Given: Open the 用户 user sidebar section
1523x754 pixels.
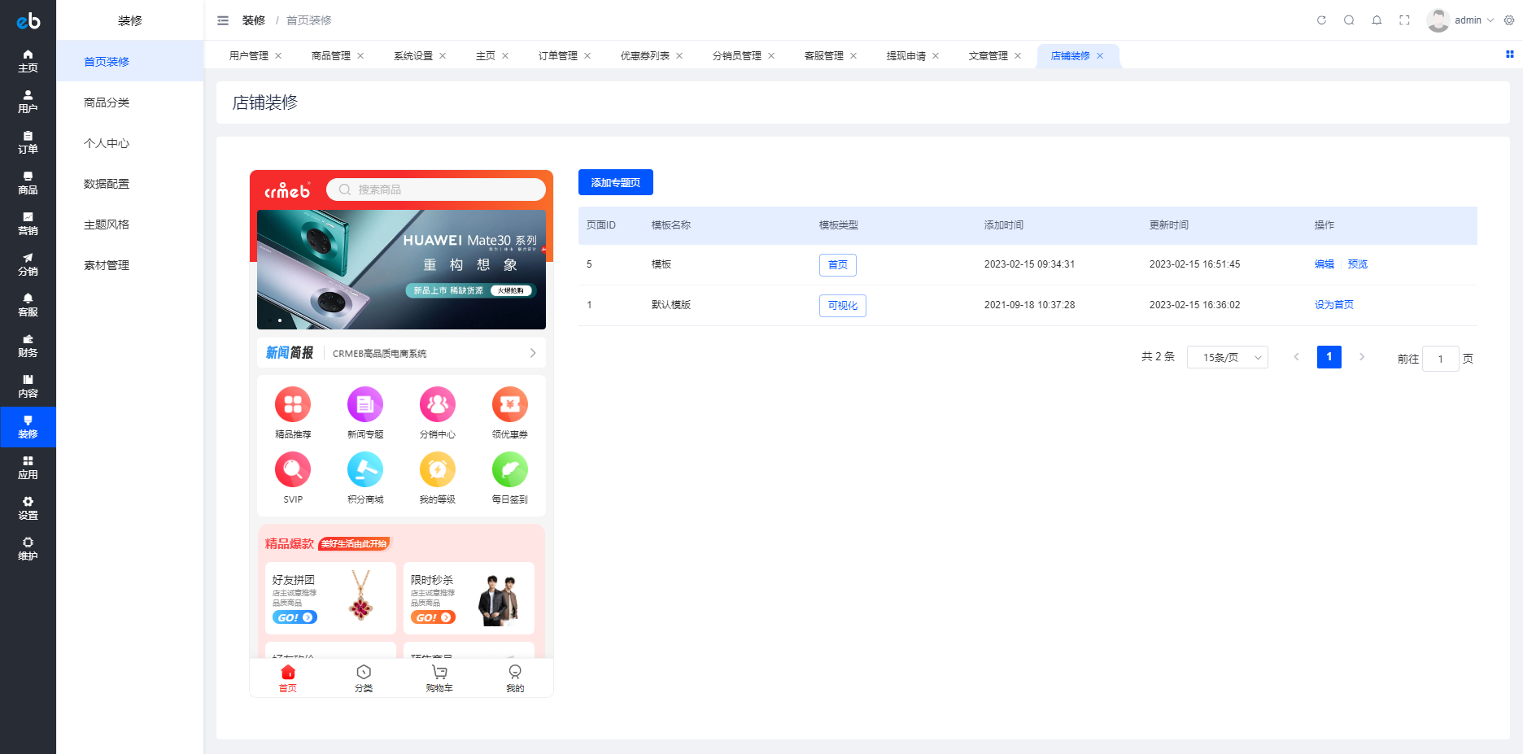Looking at the screenshot, I should click(x=28, y=102).
